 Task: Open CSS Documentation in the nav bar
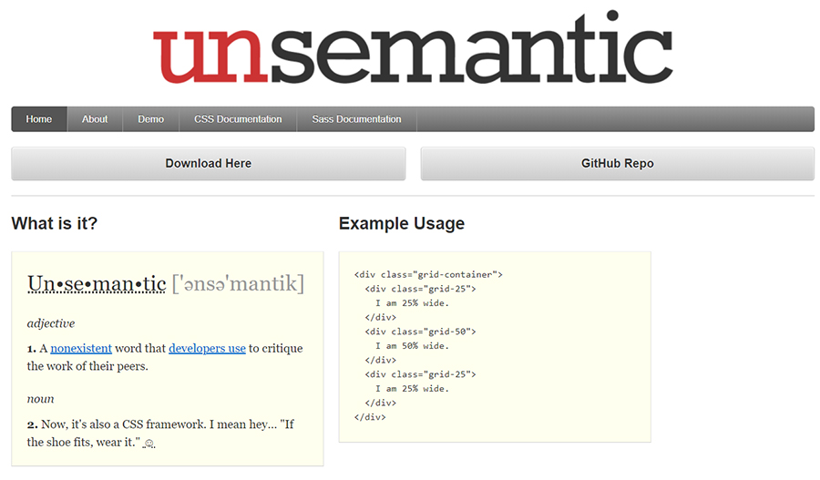[238, 119]
